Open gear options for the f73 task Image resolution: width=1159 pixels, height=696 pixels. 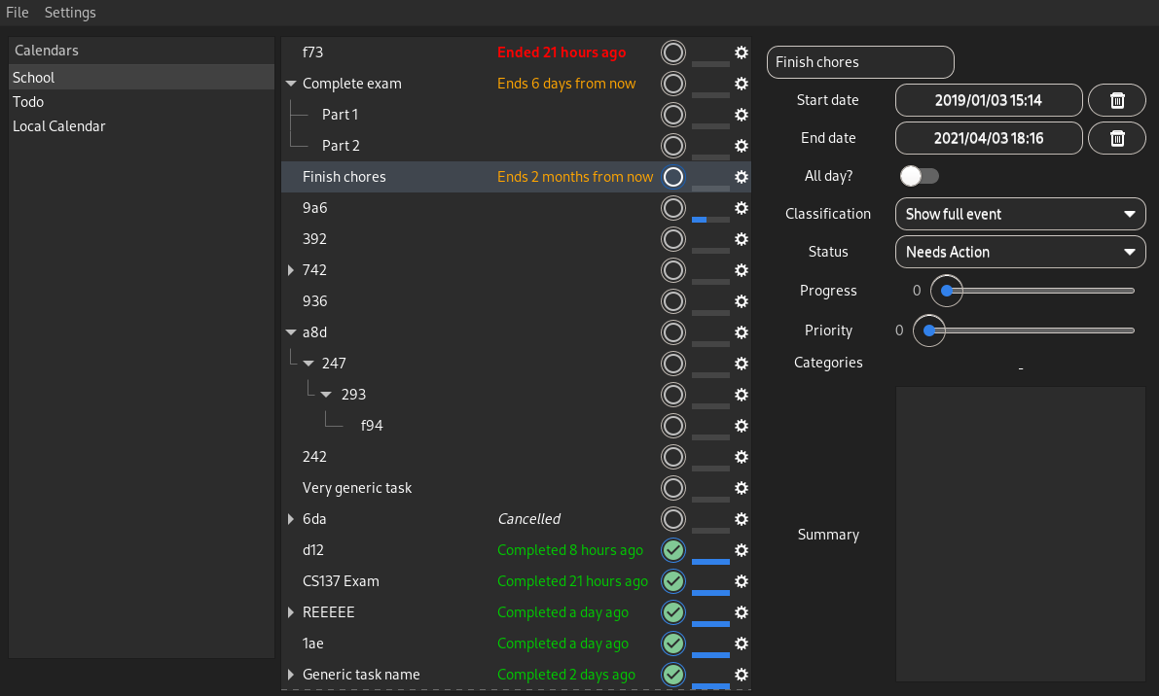[x=742, y=52]
